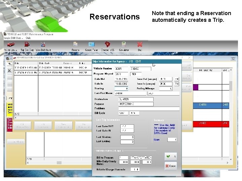Click the Problems field
Viewport: 242px width, 181px height.
(x=149, y=109)
